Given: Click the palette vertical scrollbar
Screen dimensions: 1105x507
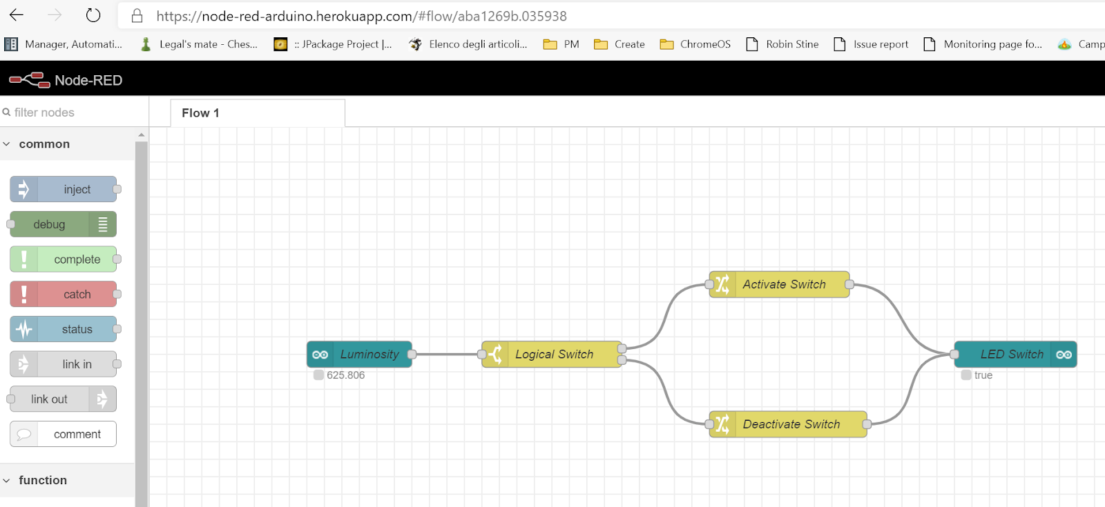Looking at the screenshot, I should pos(142,323).
